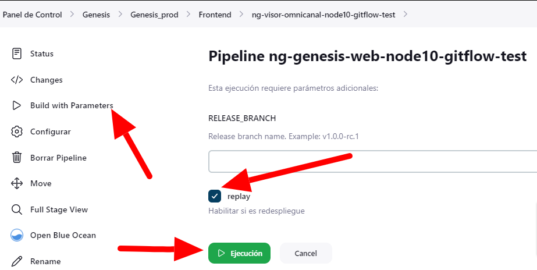Click the Configurar gear icon
This screenshot has height=270, width=537.
click(17, 132)
